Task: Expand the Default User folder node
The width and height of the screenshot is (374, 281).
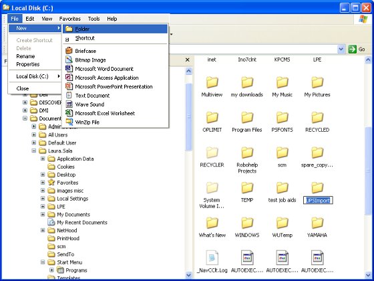Action: [34, 143]
